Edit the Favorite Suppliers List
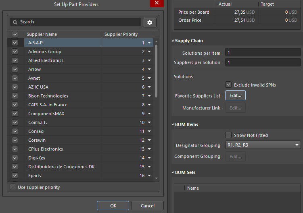The image size is (303, 213). (x=235, y=95)
